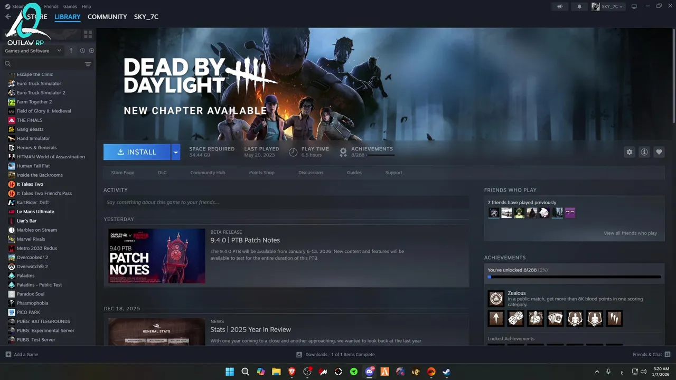676x380 pixels.
Task: Open the Community Hub tab
Action: pyautogui.click(x=208, y=173)
